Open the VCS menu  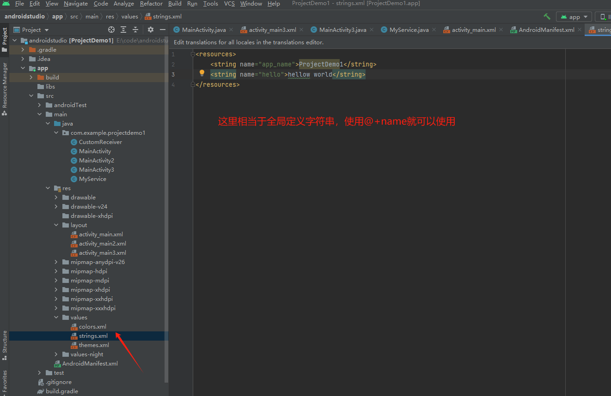[x=229, y=4]
